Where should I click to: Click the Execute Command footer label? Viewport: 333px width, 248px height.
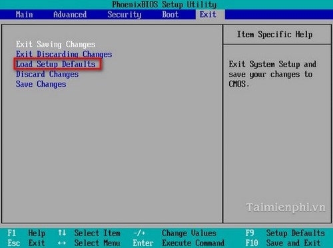click(193, 243)
